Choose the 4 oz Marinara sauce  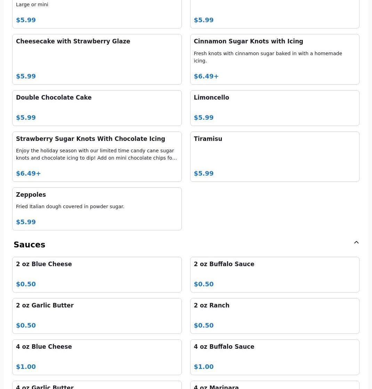click(274, 386)
